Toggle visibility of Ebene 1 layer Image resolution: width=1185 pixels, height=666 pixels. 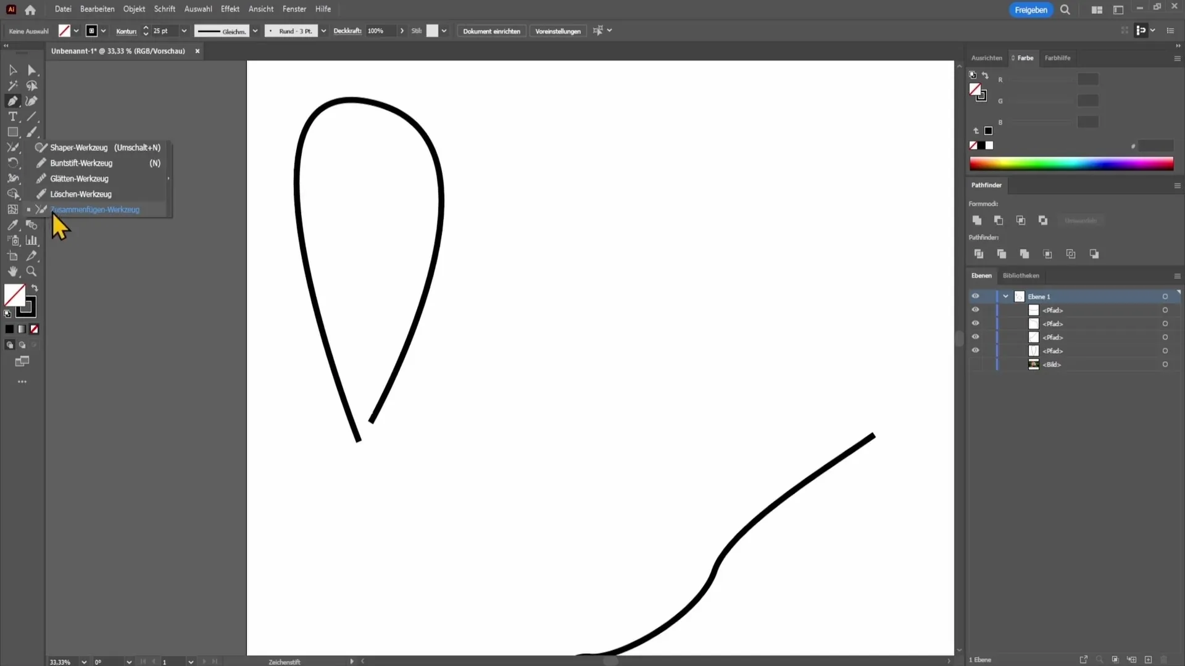(975, 296)
